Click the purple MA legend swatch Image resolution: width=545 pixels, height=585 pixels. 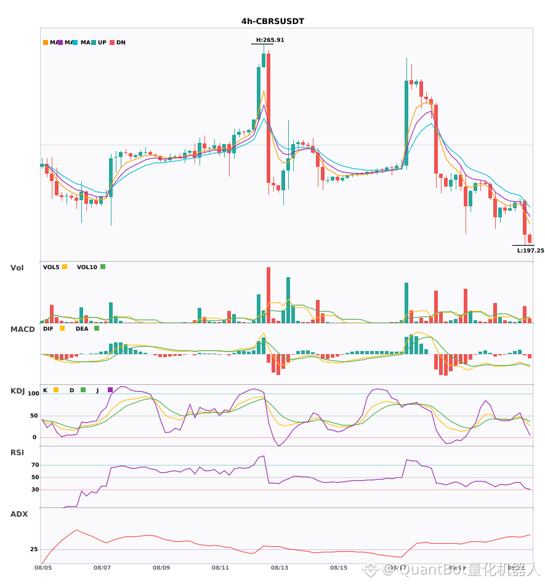pos(60,42)
